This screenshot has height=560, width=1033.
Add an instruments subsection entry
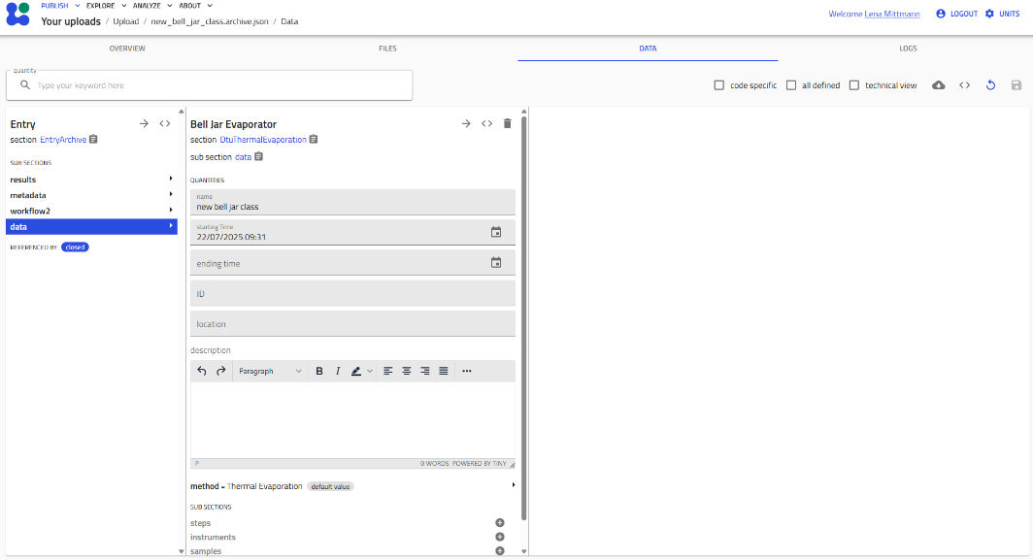[x=500, y=537]
